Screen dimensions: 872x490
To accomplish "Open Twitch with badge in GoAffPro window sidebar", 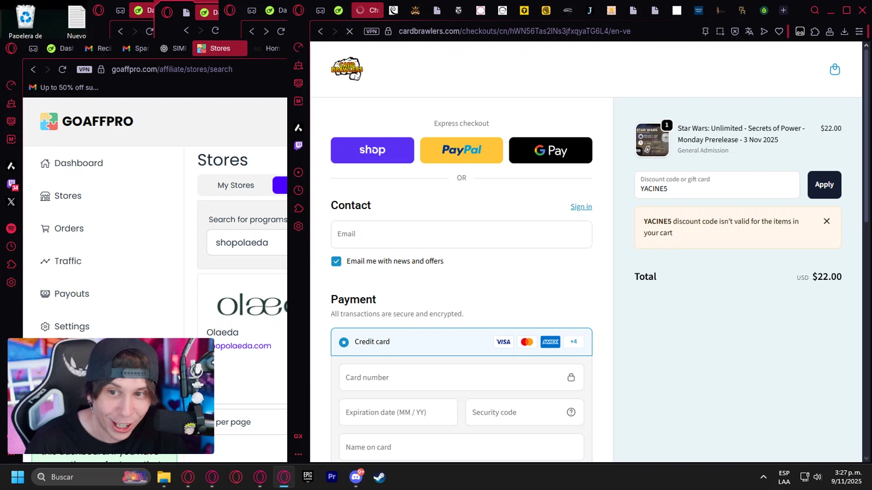I will tap(12, 185).
